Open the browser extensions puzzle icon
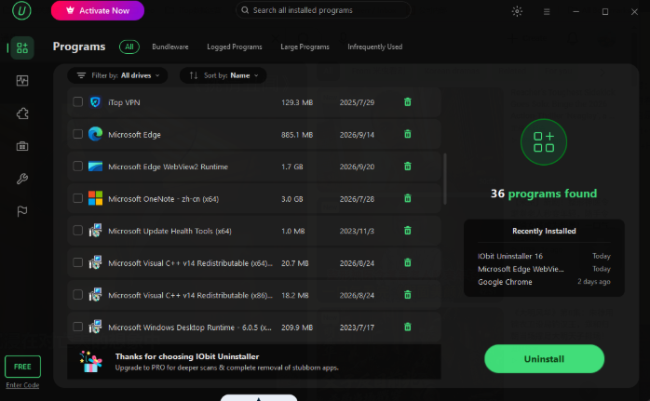The image size is (650, 401). 22,114
